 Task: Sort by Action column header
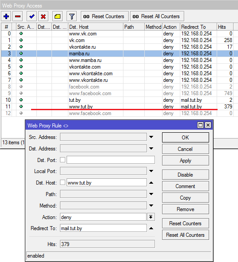point(171,27)
